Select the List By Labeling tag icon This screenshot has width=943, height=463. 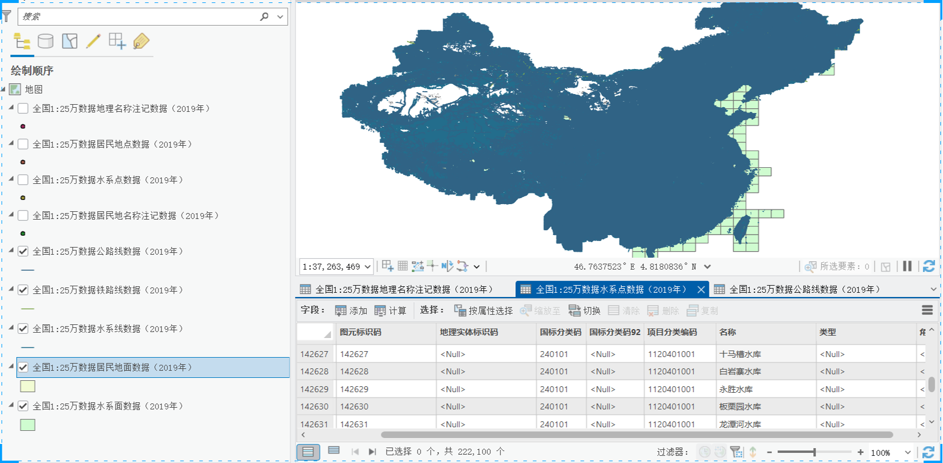(x=141, y=41)
